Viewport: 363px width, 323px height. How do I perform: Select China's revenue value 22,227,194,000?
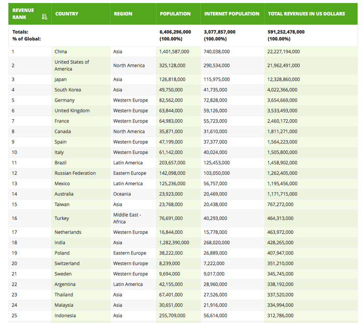[283, 51]
